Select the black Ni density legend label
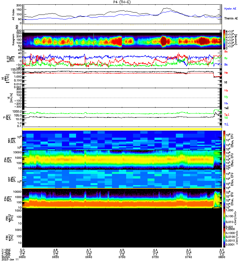This screenshot has height=264, width=247. point(226,82)
